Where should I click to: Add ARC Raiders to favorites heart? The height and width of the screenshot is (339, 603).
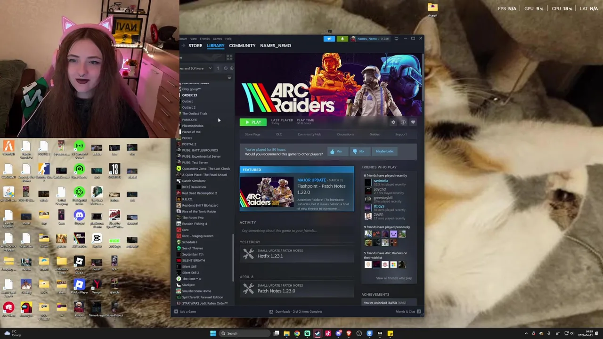click(x=413, y=122)
